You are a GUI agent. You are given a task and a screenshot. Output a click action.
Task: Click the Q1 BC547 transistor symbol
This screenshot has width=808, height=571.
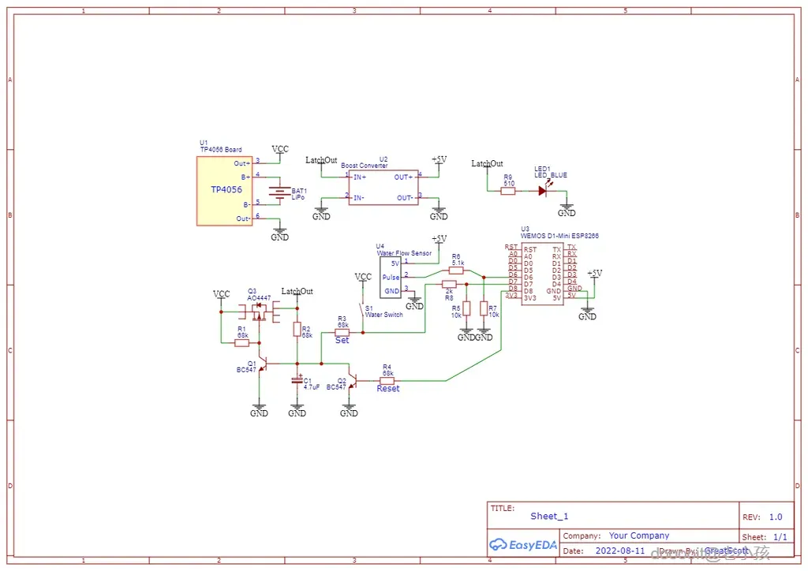click(262, 364)
